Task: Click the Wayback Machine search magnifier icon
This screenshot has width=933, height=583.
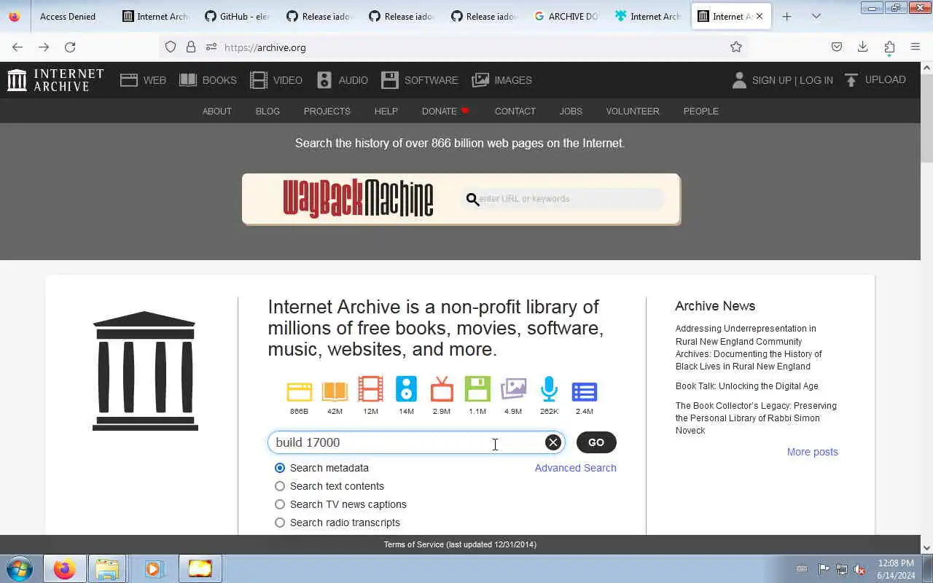Action: (472, 199)
